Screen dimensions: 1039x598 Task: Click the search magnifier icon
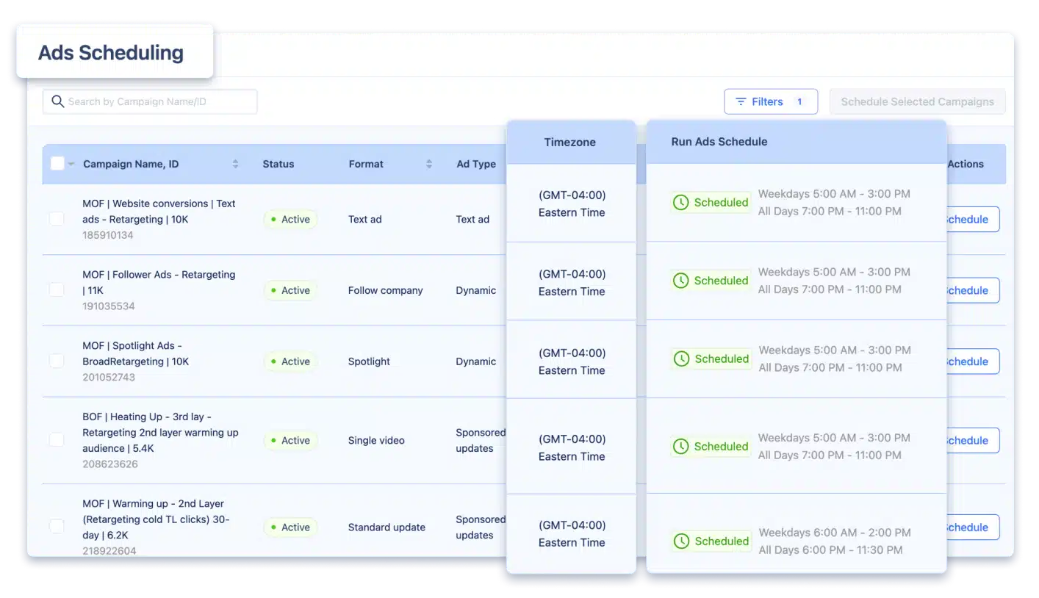click(58, 101)
